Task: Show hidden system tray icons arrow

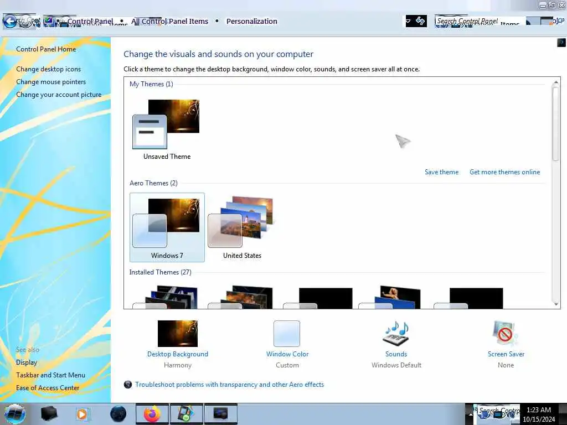Action: click(471, 414)
